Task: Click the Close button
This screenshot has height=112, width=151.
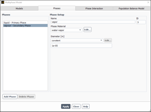Action: pos(76,106)
